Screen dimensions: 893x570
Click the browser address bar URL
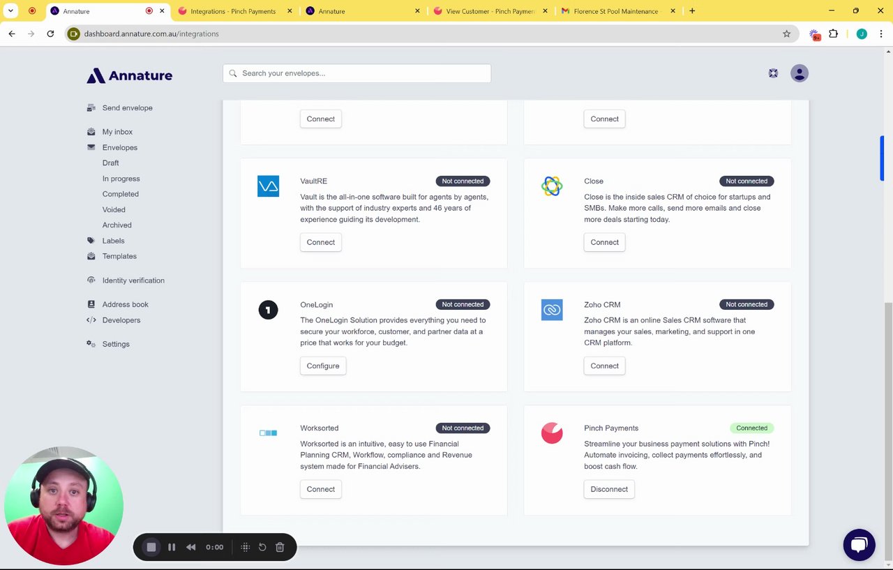[151, 33]
